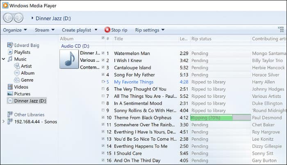Click the Music note icon in sidebar
Viewport: 287px width, 165px height.
tap(10, 59)
